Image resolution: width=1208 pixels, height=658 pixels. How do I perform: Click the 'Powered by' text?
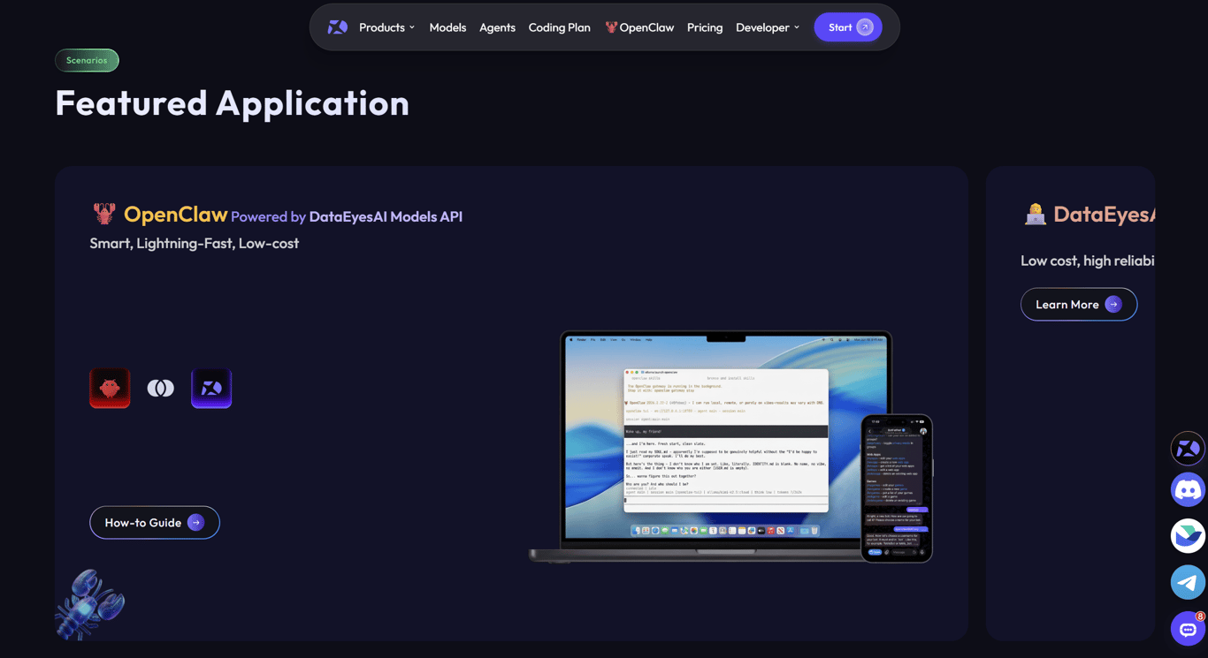268,216
